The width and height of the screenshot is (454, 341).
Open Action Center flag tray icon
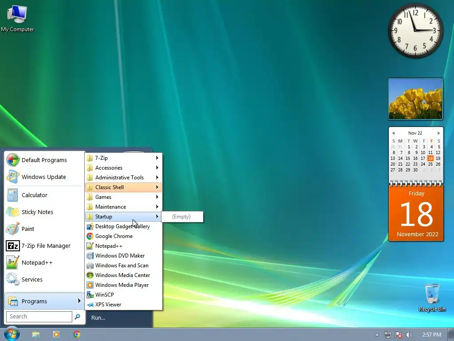tap(399, 335)
